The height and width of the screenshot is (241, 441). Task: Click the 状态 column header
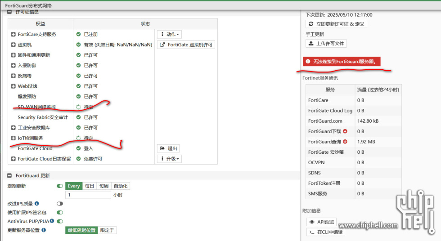pos(145,23)
